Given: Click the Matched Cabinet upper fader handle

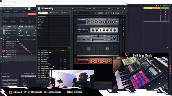Looking at the screenshot, I should point(98,36).
